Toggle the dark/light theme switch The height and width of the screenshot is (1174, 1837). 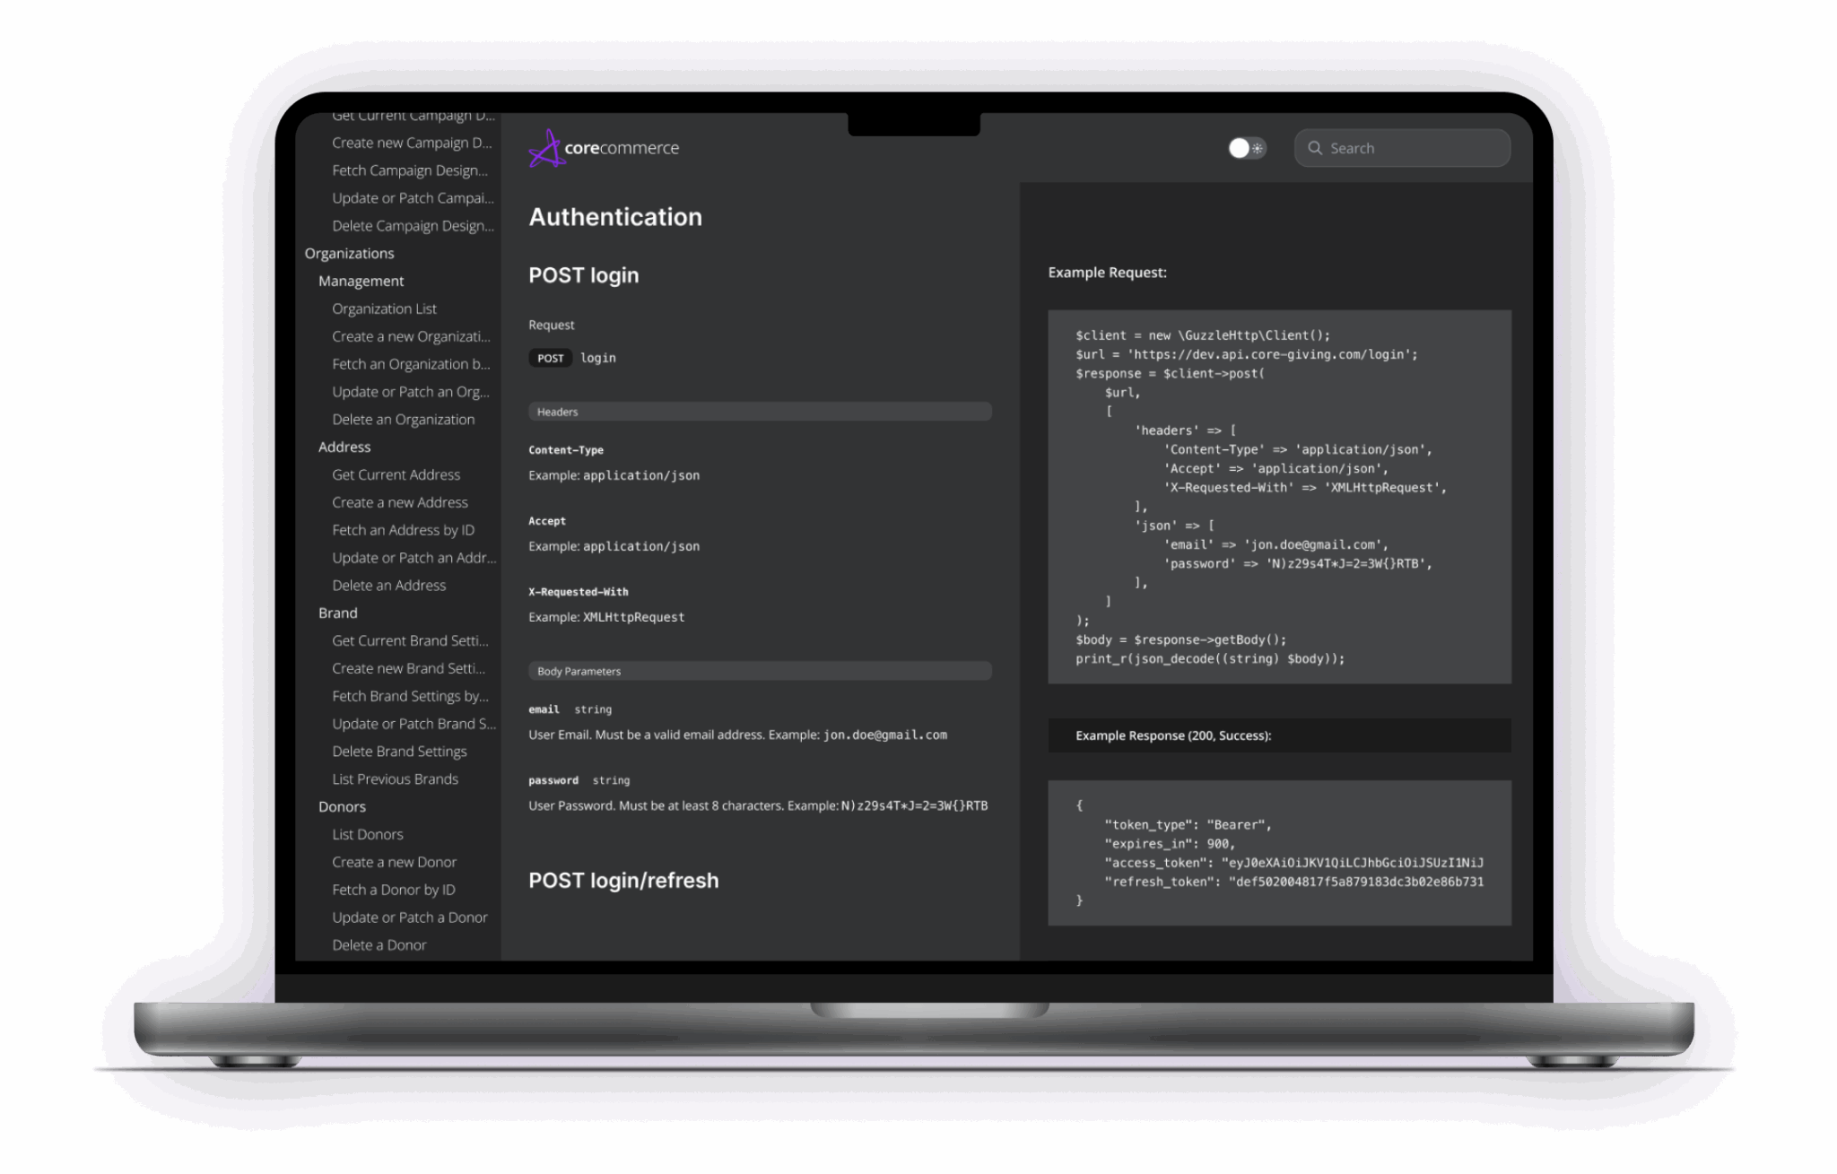pyautogui.click(x=1246, y=148)
